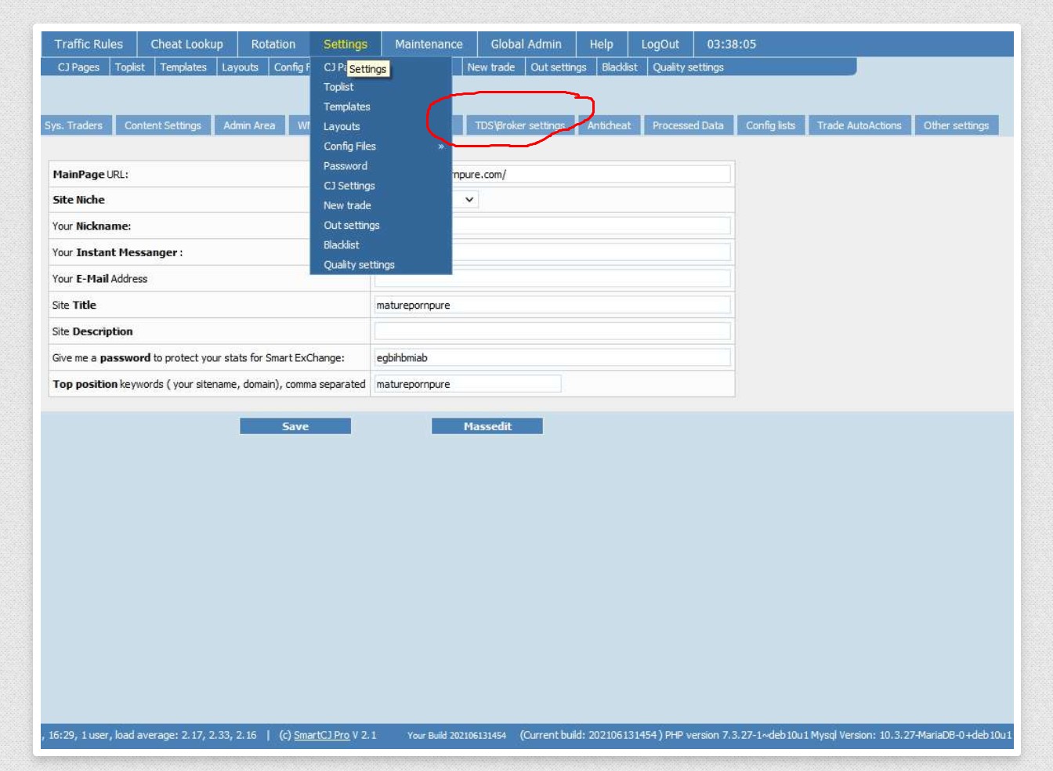Switch to the Anticheat tab
This screenshot has height=771, width=1053.
coord(609,125)
